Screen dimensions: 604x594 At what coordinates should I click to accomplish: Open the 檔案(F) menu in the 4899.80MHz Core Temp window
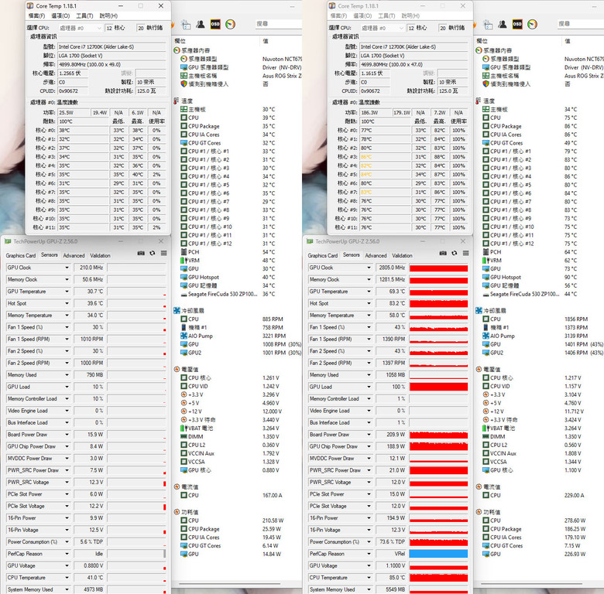36,15
